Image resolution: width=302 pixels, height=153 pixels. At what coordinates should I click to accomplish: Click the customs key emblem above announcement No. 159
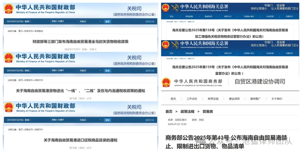175,45
